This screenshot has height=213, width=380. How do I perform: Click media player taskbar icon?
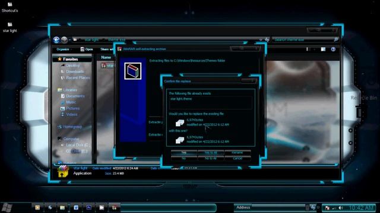(37, 208)
